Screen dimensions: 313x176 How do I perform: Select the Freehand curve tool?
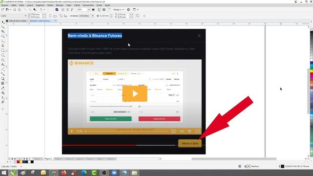3,41
